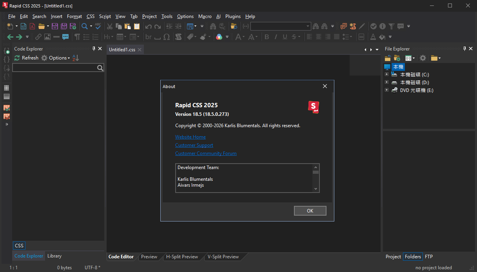Open the Website Home link

tap(190, 137)
